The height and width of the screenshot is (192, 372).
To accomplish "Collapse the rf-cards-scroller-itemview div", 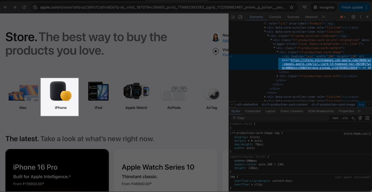I will click(x=268, y=36).
